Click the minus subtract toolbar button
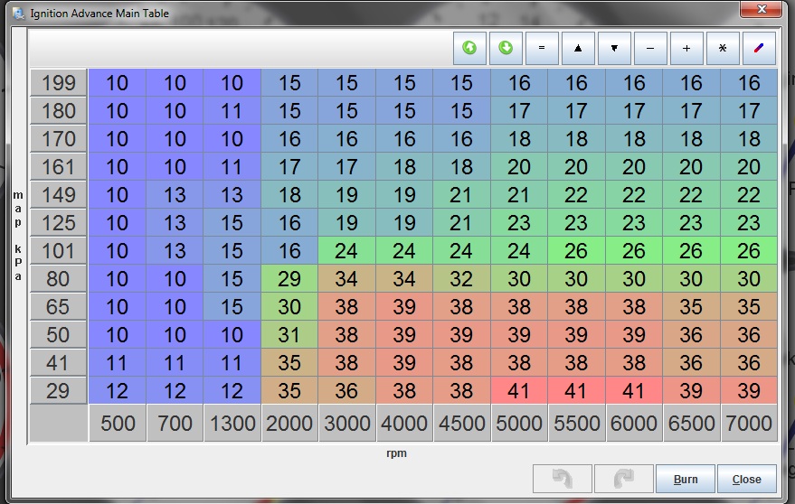This screenshot has height=504, width=795. 650,48
